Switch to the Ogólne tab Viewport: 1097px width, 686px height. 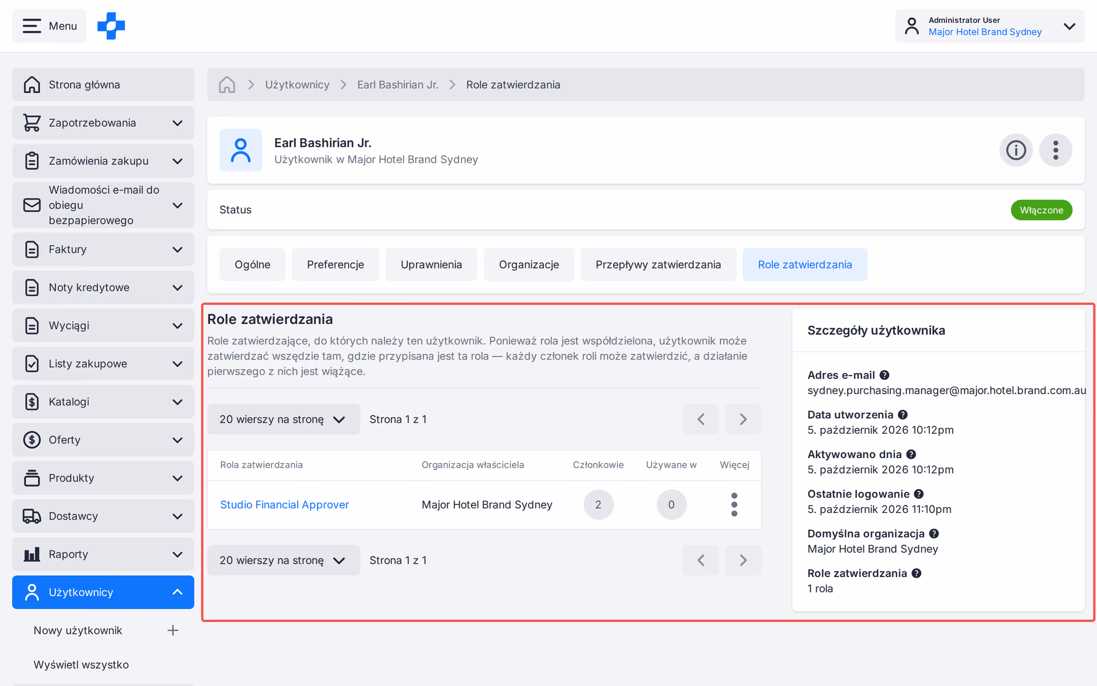coord(252,265)
